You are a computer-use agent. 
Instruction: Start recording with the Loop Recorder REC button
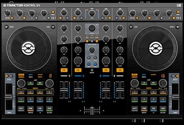[89, 64]
